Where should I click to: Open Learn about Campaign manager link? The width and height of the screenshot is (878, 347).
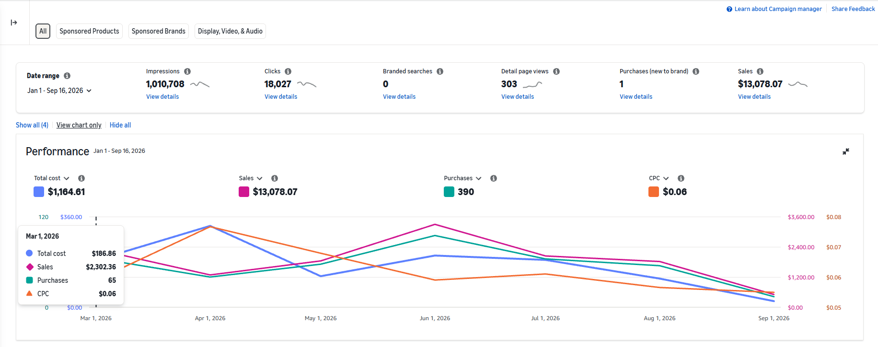[778, 9]
